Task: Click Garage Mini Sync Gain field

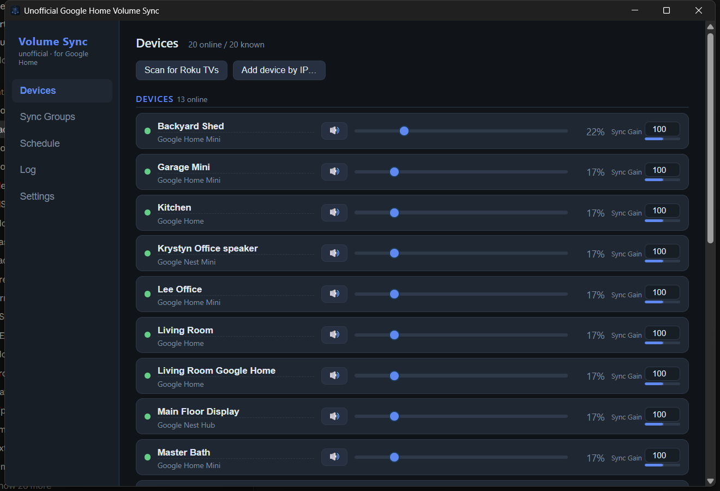Action: tap(662, 170)
